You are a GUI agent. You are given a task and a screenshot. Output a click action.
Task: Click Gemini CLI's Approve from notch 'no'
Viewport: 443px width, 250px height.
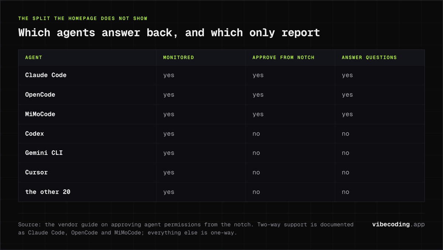(256, 153)
